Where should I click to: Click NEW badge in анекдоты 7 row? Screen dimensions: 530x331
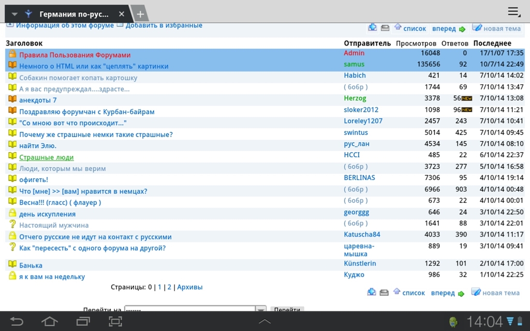[x=467, y=99]
